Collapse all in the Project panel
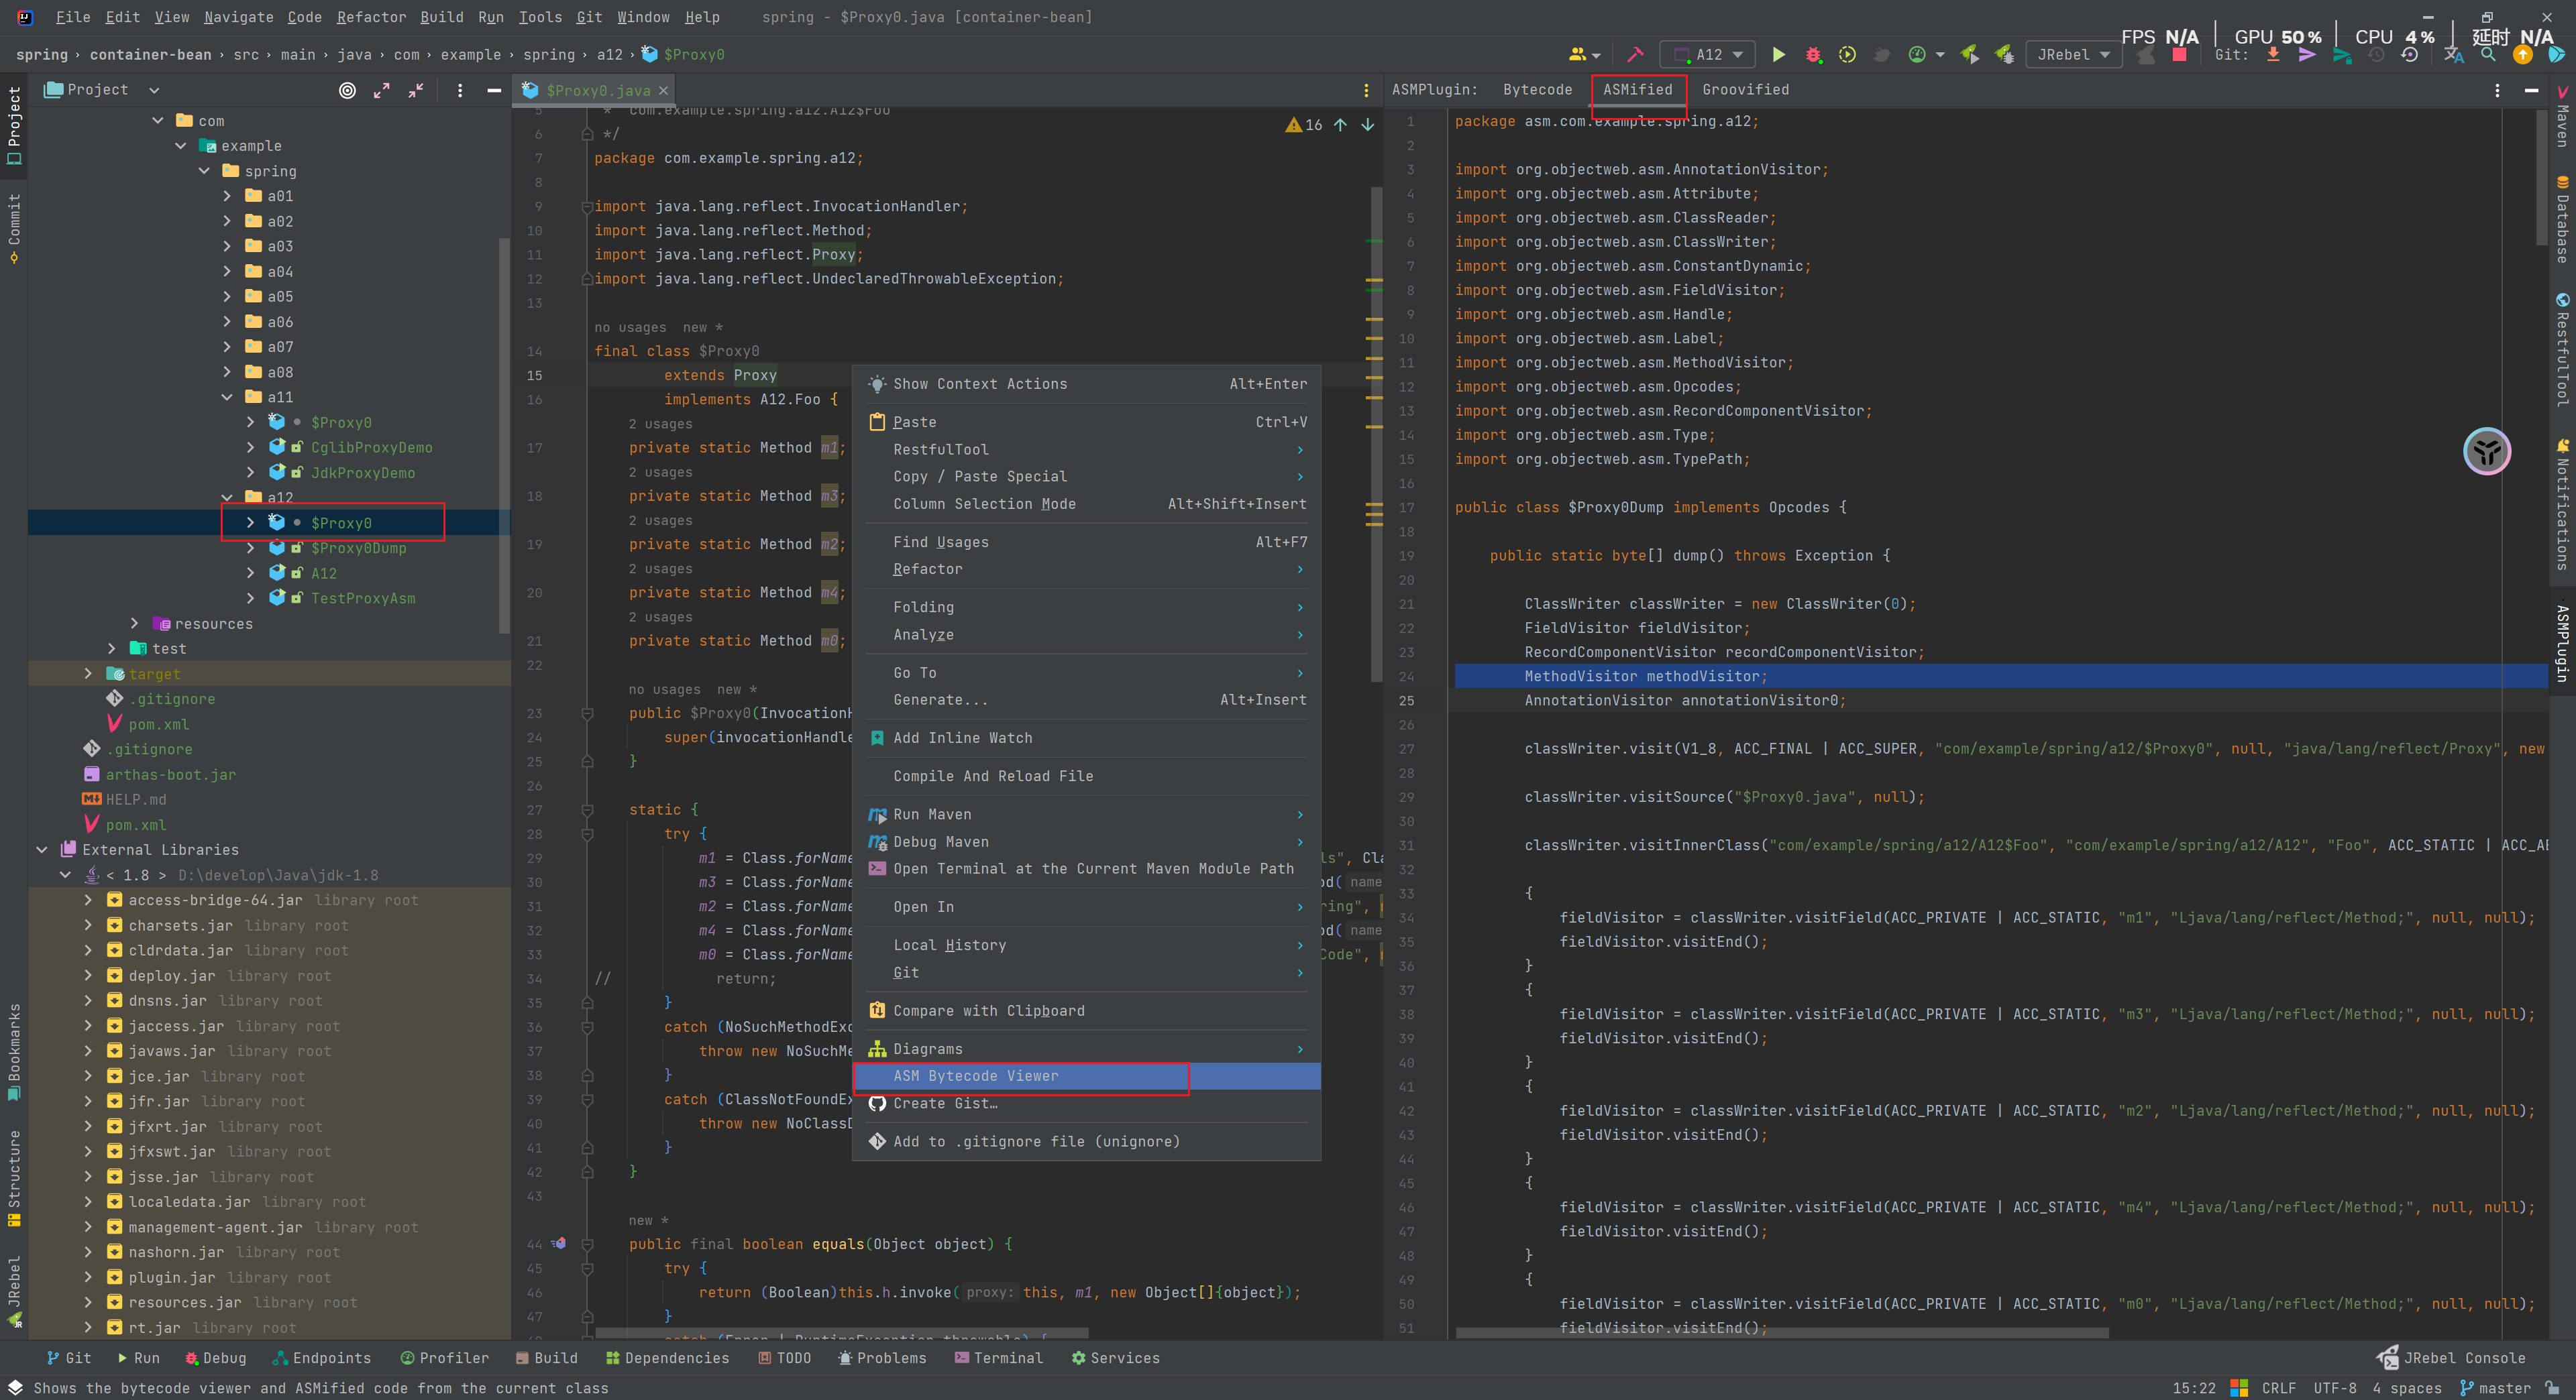 [x=416, y=91]
